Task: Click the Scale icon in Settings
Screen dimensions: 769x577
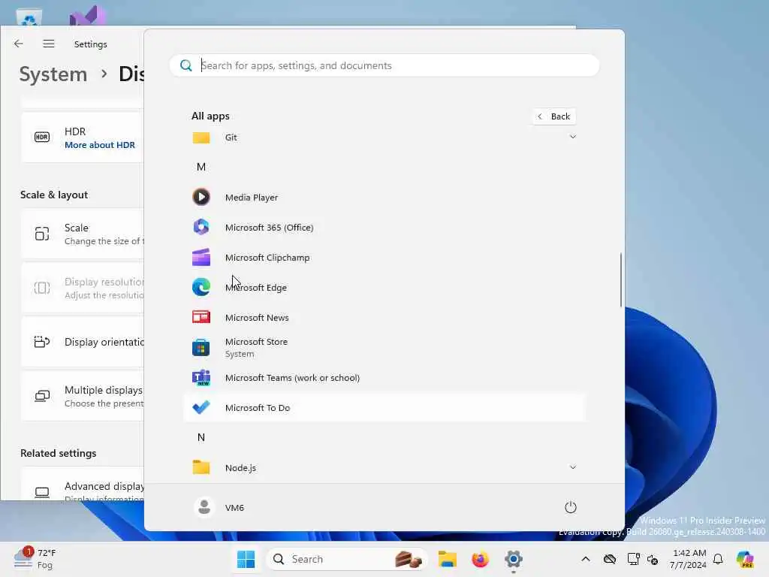Action: 42,234
